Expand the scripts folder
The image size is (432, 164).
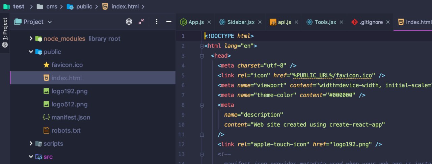[31, 144]
